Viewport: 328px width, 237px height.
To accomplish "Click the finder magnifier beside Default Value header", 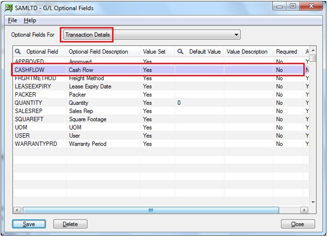I will [x=180, y=51].
